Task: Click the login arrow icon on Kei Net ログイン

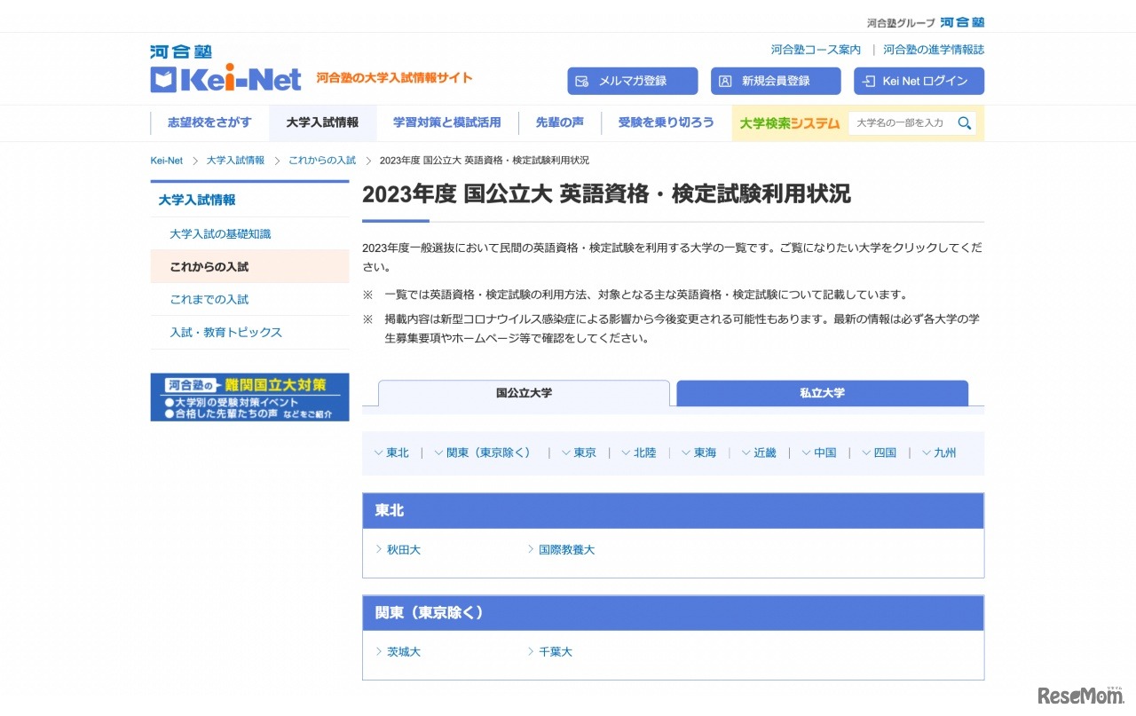Action: pyautogui.click(x=869, y=81)
